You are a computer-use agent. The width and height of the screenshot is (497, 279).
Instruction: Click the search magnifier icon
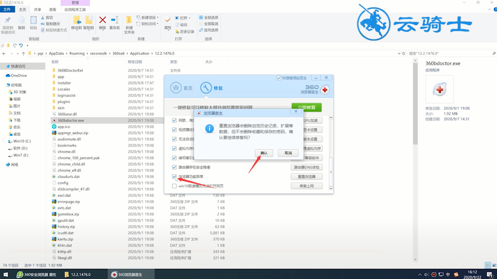(x=494, y=53)
